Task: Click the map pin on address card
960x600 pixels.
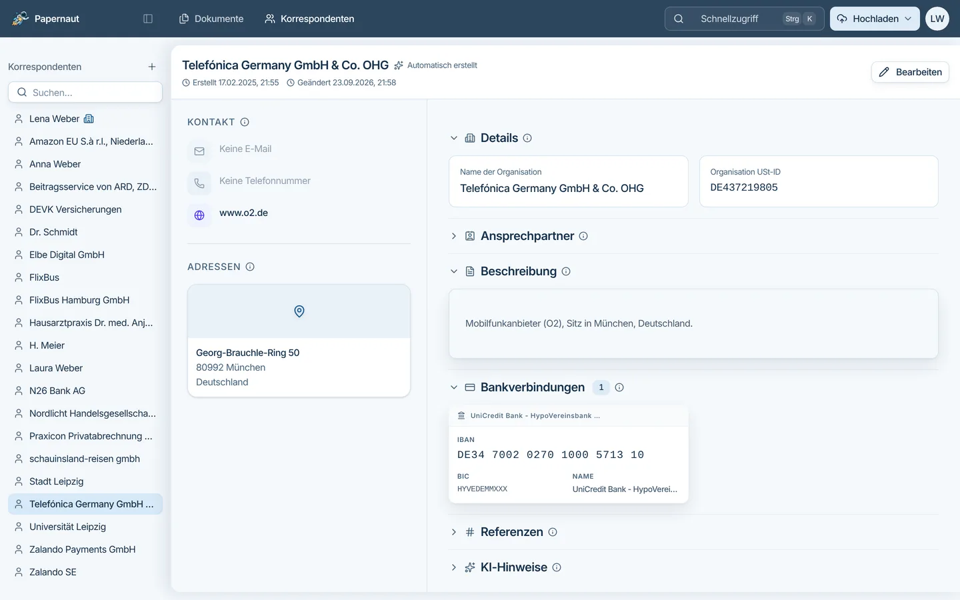Action: point(299,311)
